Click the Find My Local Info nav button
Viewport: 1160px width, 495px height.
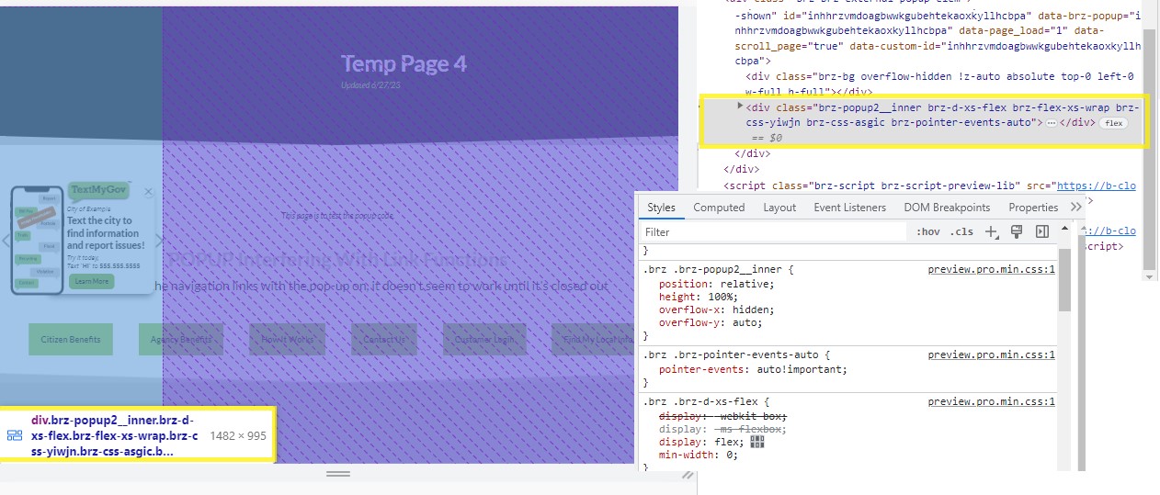pos(593,339)
